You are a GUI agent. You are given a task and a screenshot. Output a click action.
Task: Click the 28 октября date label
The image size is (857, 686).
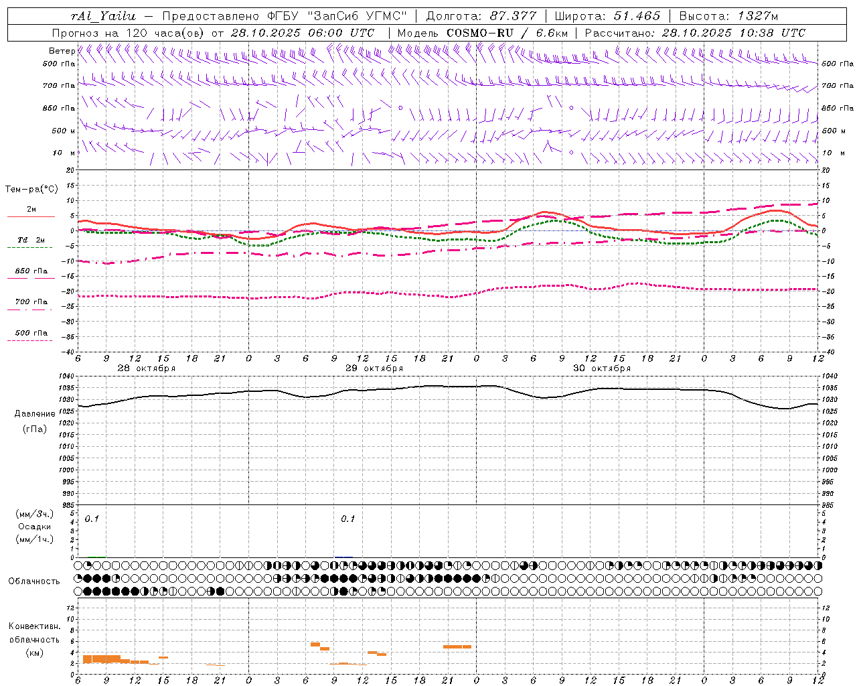click(x=147, y=368)
